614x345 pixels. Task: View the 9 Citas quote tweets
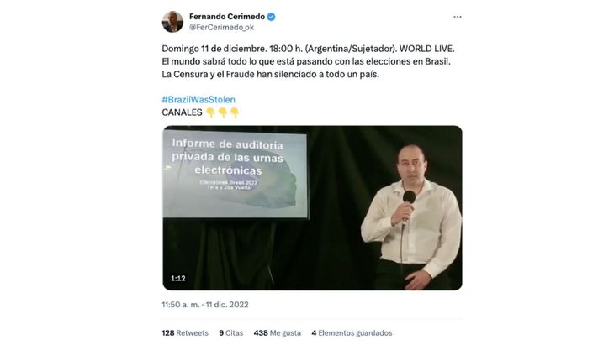coord(231,333)
